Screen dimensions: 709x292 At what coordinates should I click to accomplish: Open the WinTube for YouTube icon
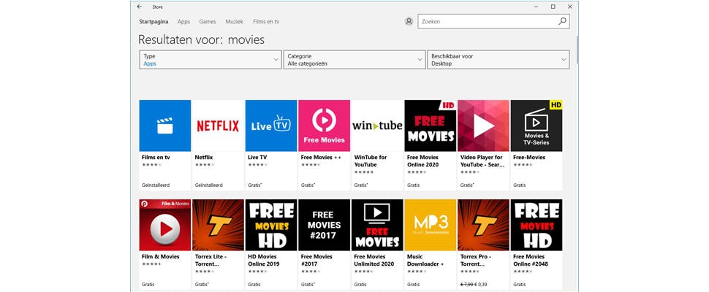tap(377, 126)
